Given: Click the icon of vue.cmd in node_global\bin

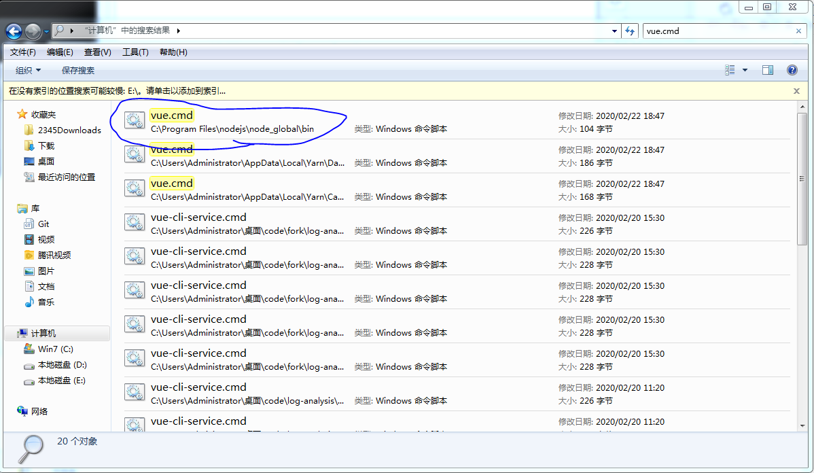Looking at the screenshot, I should click(x=135, y=120).
